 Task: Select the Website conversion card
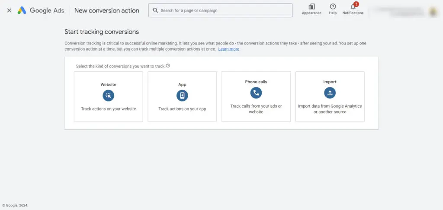pyautogui.click(x=109, y=96)
